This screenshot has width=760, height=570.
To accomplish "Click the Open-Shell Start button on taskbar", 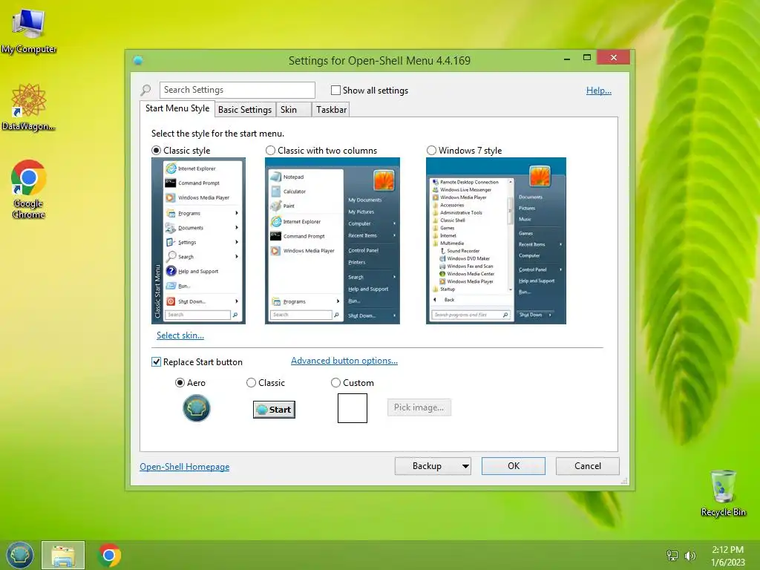I will pos(20,555).
